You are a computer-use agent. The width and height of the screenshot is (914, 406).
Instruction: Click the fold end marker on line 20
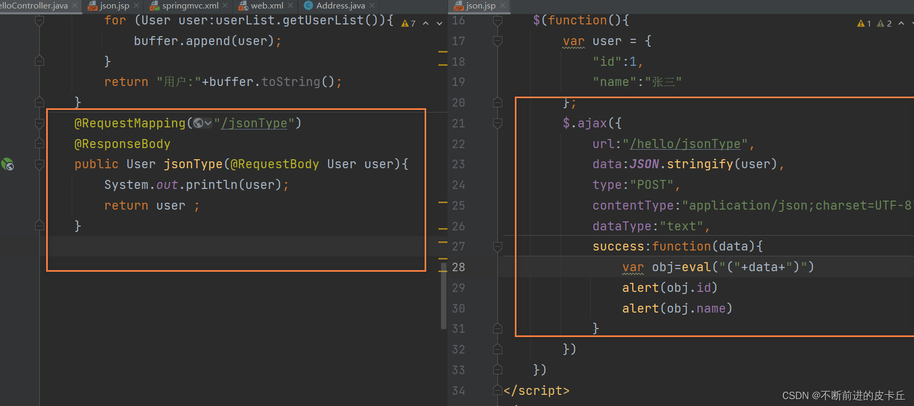[x=497, y=102]
